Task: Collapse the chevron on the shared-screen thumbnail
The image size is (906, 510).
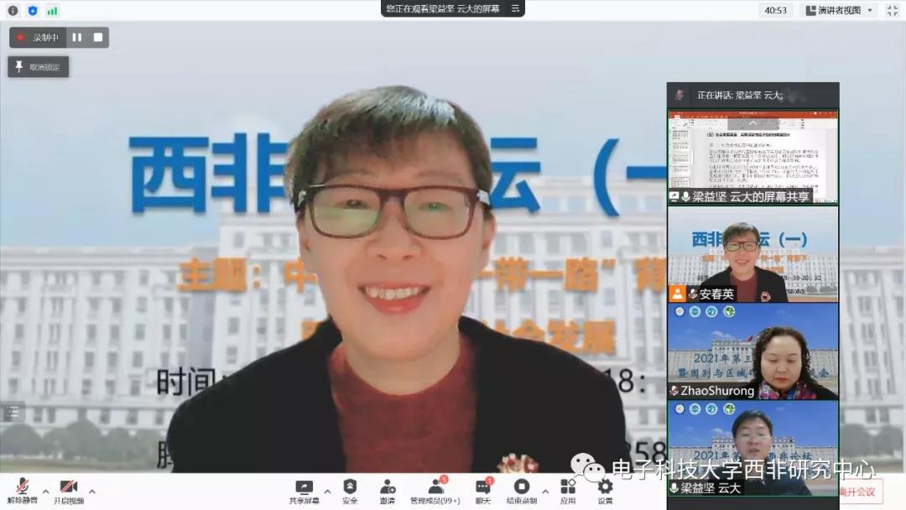Action: click(752, 123)
